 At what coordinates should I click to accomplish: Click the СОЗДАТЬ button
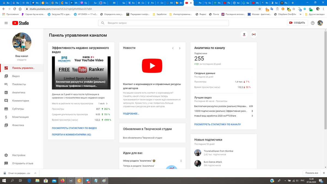pos(297,23)
